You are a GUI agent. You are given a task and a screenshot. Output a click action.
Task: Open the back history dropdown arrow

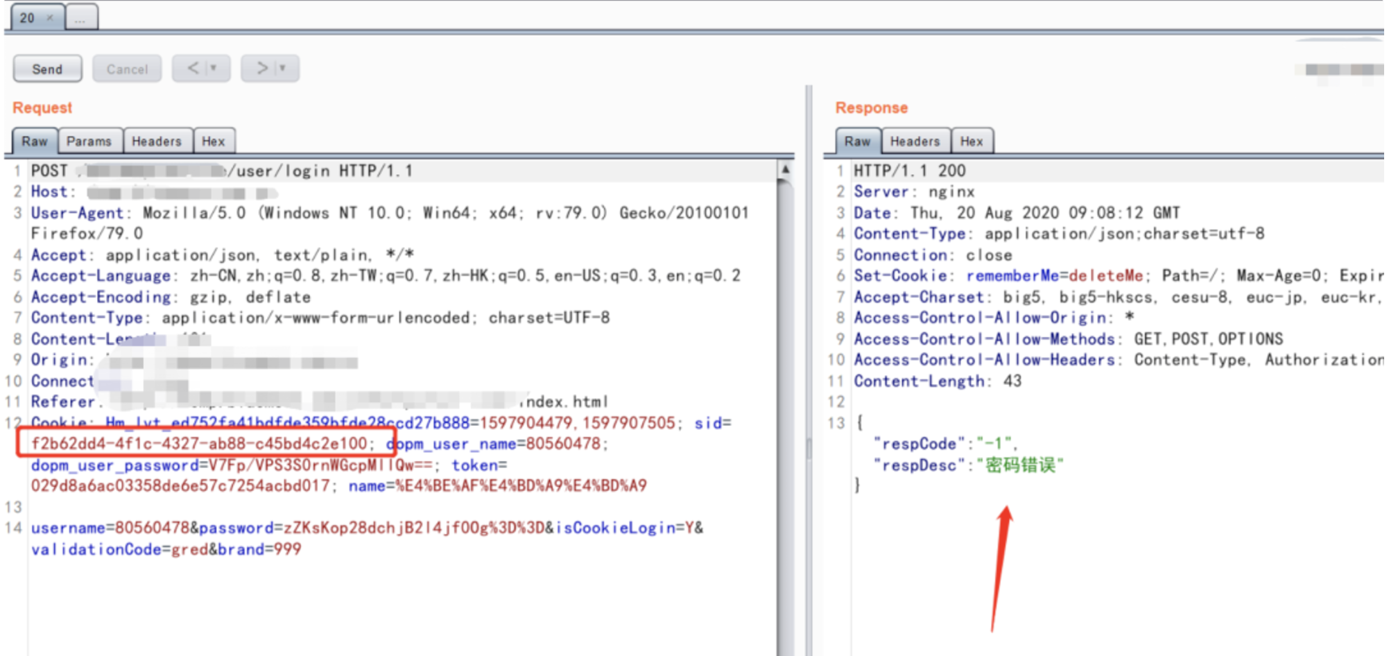[x=214, y=69]
